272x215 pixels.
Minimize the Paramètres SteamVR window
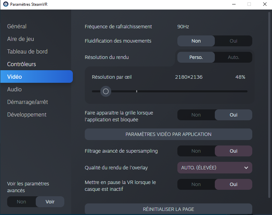point(234,4)
